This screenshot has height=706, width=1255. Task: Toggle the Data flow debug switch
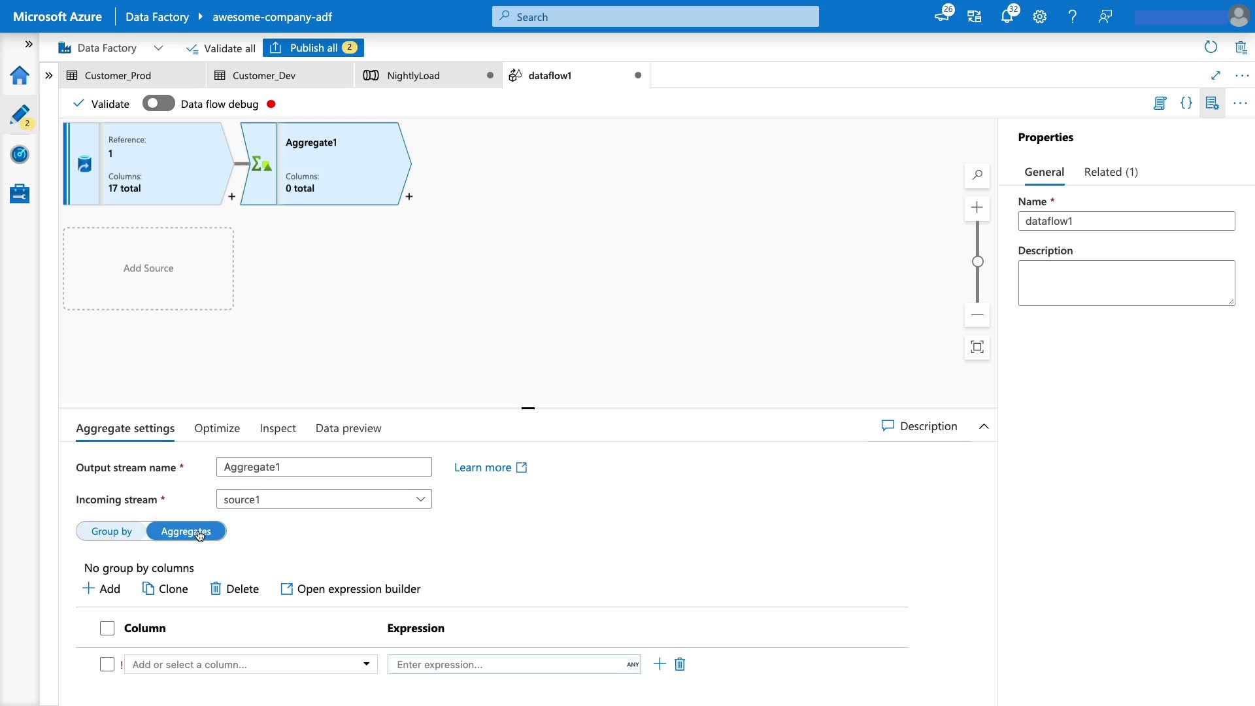tap(158, 104)
